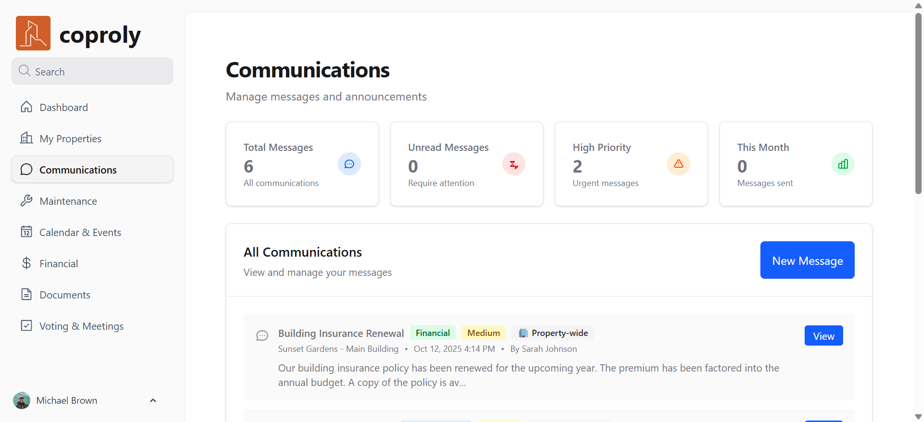Click the Unread Messages red icon
924x422 pixels.
[x=514, y=164]
